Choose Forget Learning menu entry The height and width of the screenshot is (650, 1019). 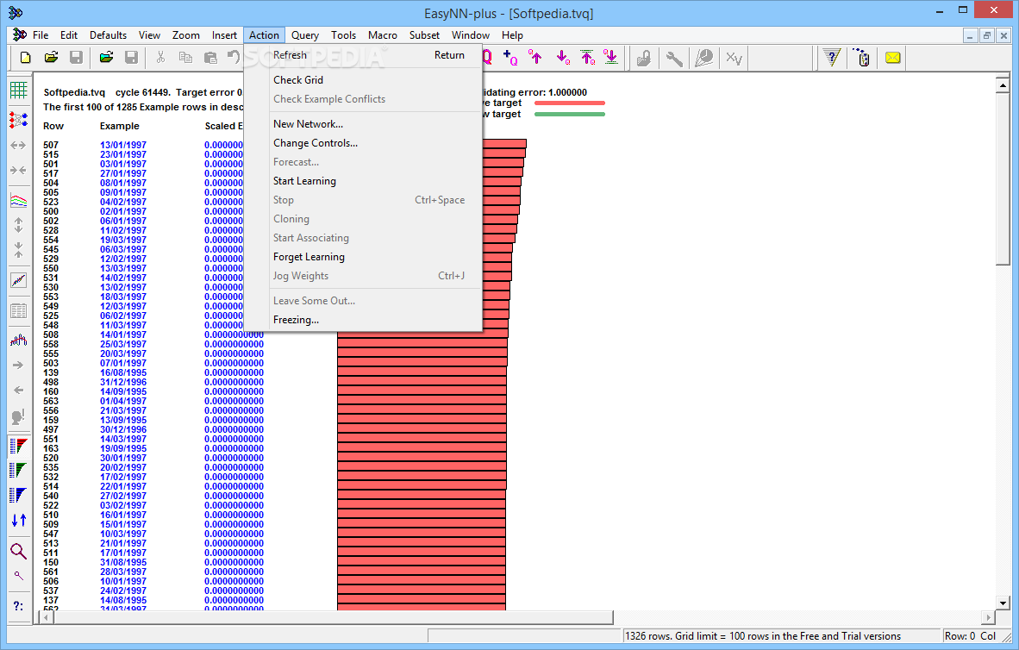click(x=363, y=257)
